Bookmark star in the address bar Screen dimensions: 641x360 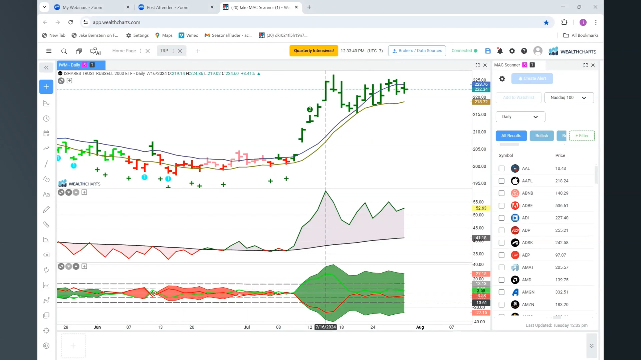click(546, 22)
